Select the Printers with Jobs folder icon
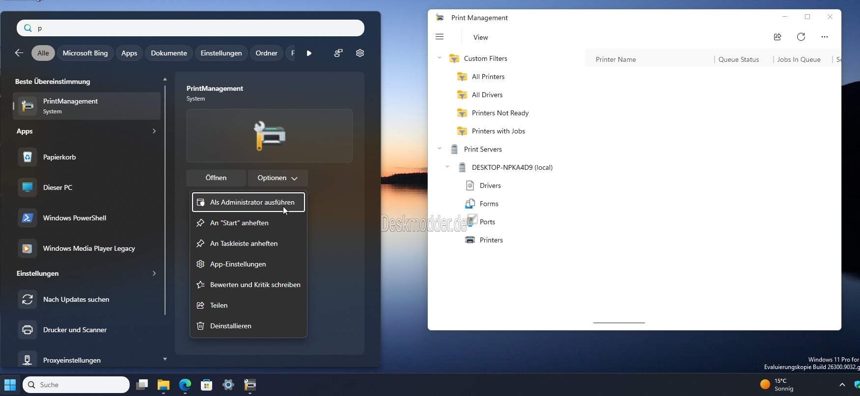Viewport: 860px width, 396px height. [x=462, y=131]
